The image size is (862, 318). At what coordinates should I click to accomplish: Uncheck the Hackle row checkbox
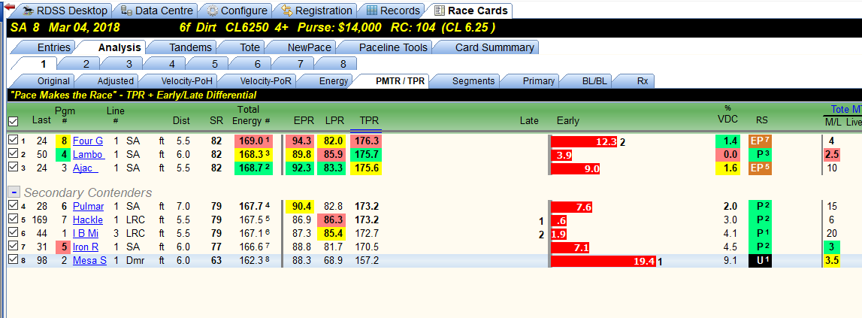click(x=14, y=220)
